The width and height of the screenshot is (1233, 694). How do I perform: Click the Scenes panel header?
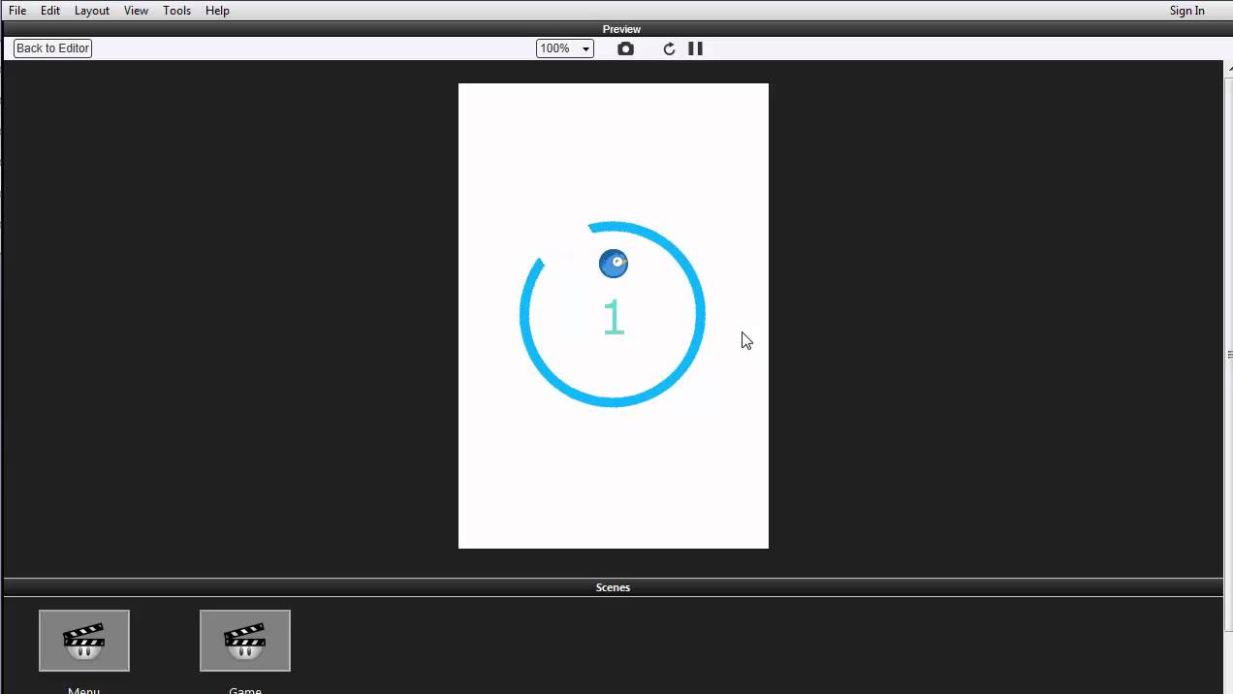(x=613, y=587)
